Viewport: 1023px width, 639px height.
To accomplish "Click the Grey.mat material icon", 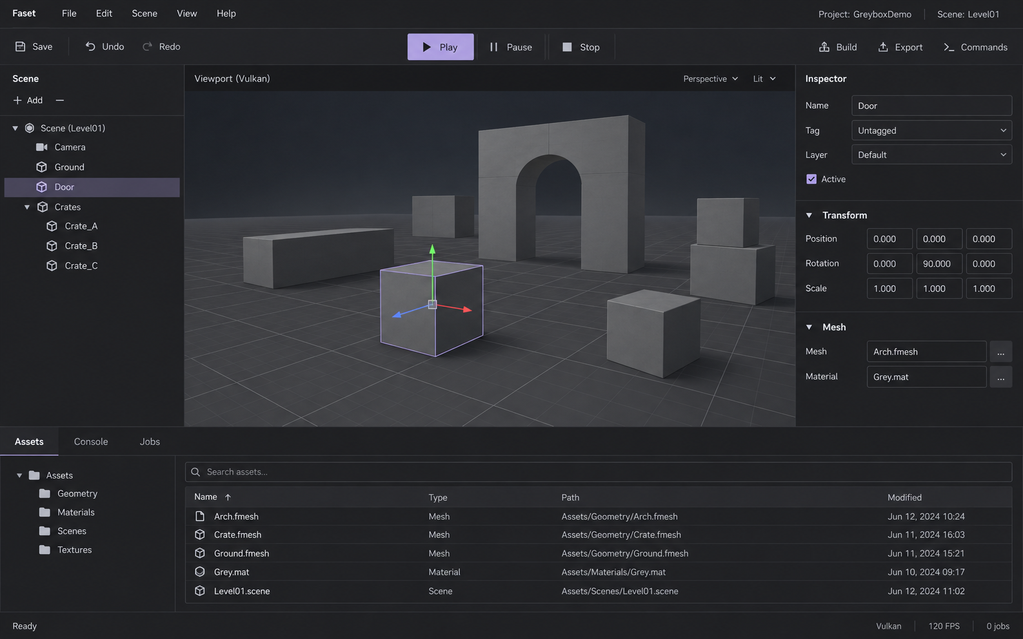I will click(x=200, y=572).
